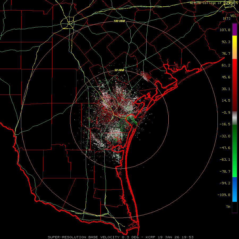The height and width of the screenshot is (239, 239).
Task: Click the 30.1 legend value
Action: (226, 89)
